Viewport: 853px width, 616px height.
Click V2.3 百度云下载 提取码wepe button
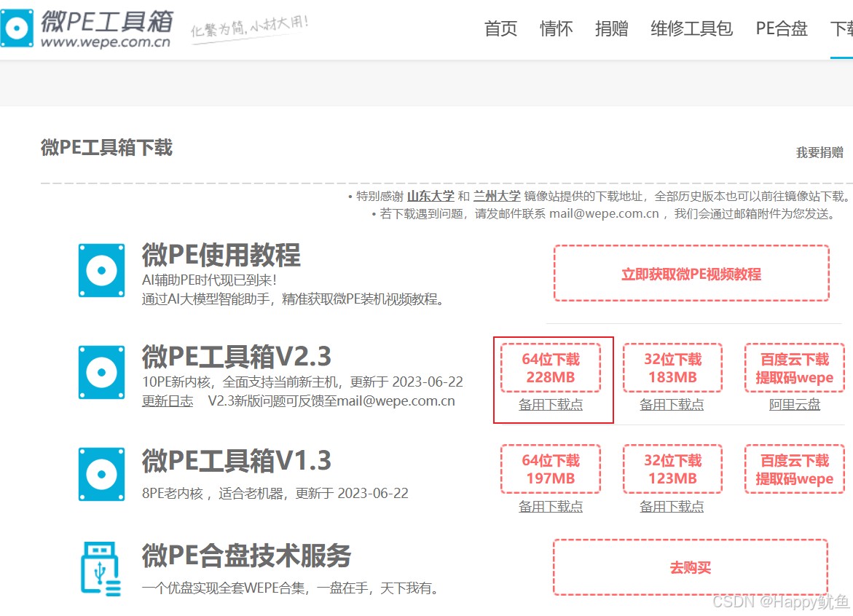pos(794,368)
